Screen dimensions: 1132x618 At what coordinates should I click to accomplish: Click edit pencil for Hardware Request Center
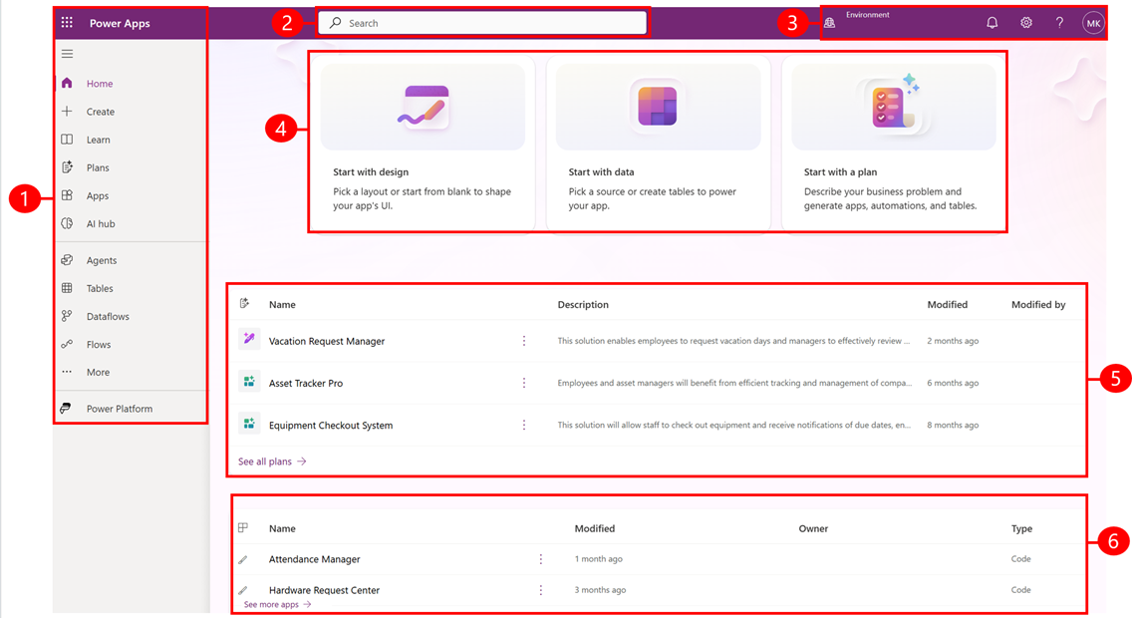243,590
